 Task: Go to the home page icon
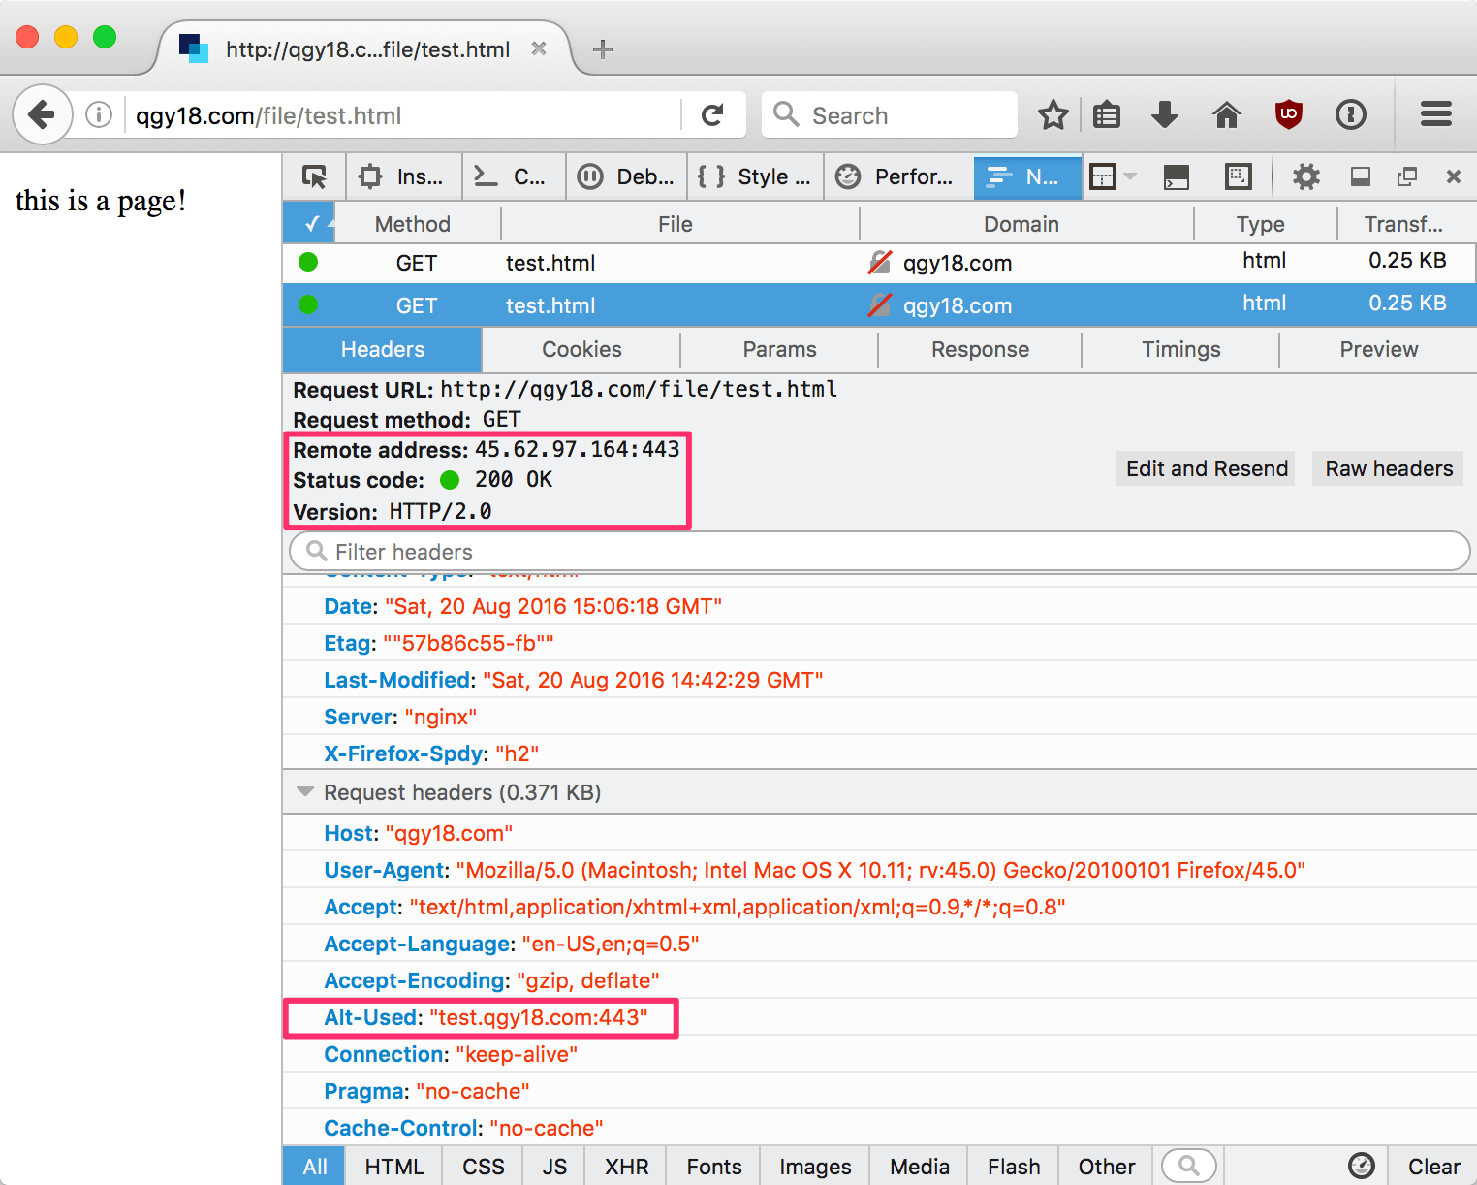pyautogui.click(x=1226, y=115)
